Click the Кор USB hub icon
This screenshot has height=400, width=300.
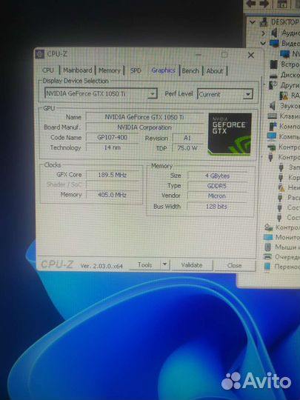281,177
